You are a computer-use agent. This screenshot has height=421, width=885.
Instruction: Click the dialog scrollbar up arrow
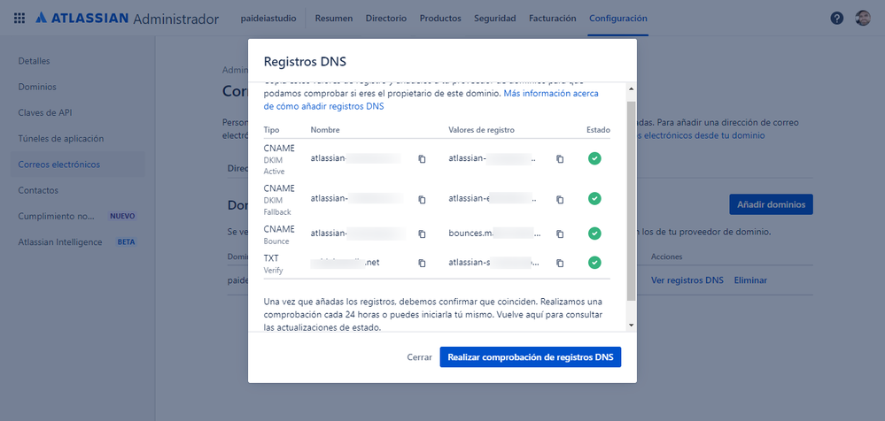631,89
